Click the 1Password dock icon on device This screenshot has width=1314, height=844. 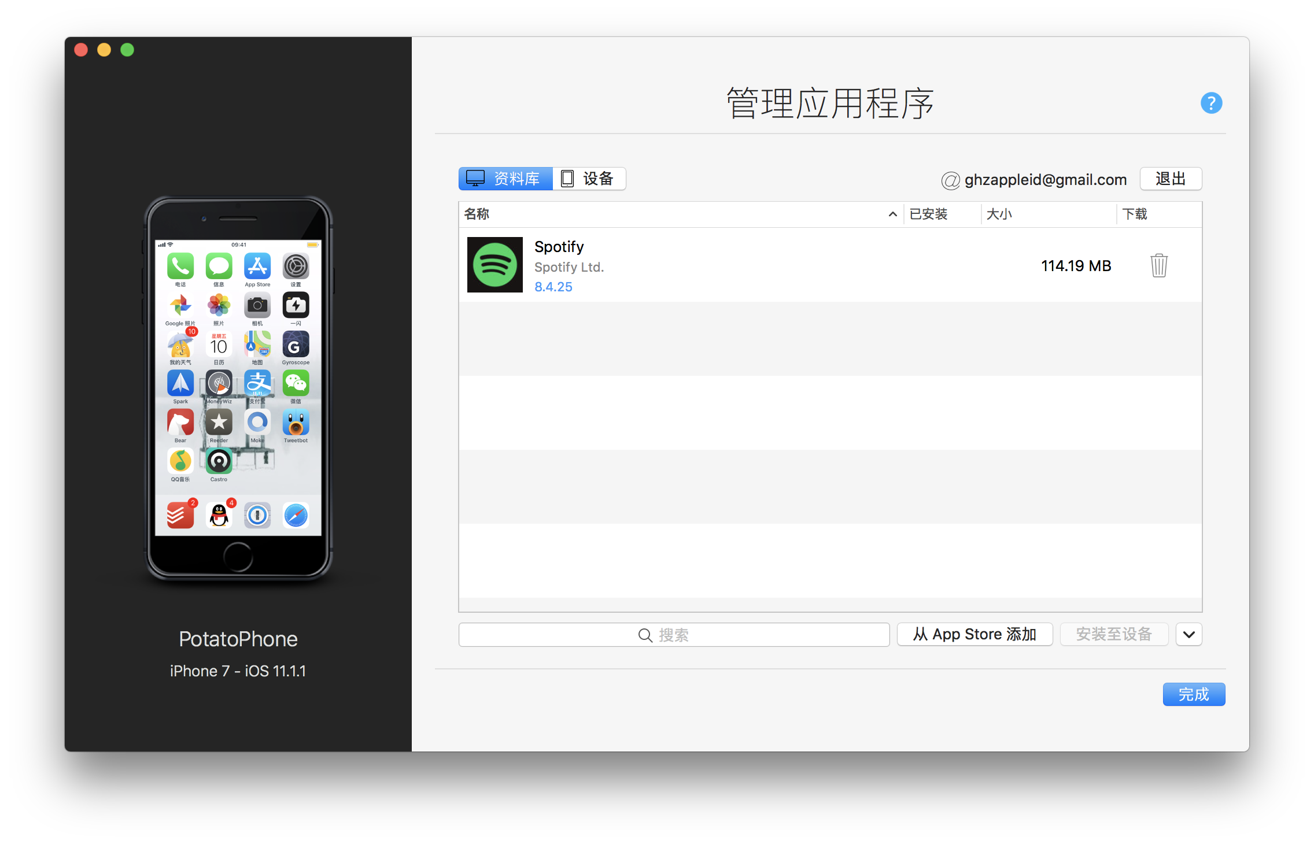point(257,515)
